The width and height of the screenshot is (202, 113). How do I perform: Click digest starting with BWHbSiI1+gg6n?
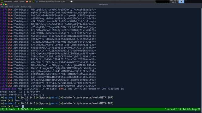click(x=63, y=68)
